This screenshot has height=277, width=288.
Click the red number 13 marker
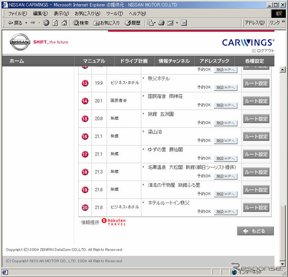pos(85,83)
